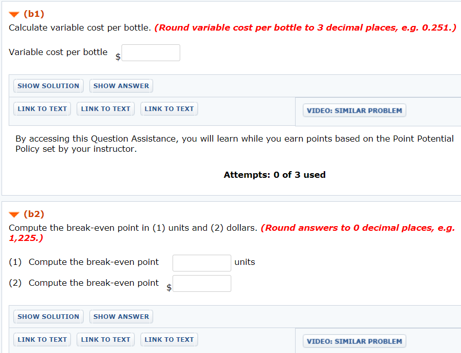The image size is (461, 353).
Task: Click the (b2) section heading label
Action: point(34,214)
